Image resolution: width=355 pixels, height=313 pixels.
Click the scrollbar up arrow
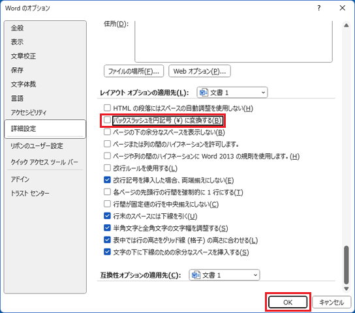coord(346,25)
